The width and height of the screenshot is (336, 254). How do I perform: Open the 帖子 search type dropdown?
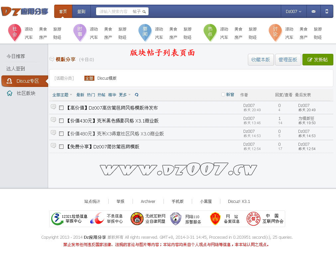click(137, 12)
